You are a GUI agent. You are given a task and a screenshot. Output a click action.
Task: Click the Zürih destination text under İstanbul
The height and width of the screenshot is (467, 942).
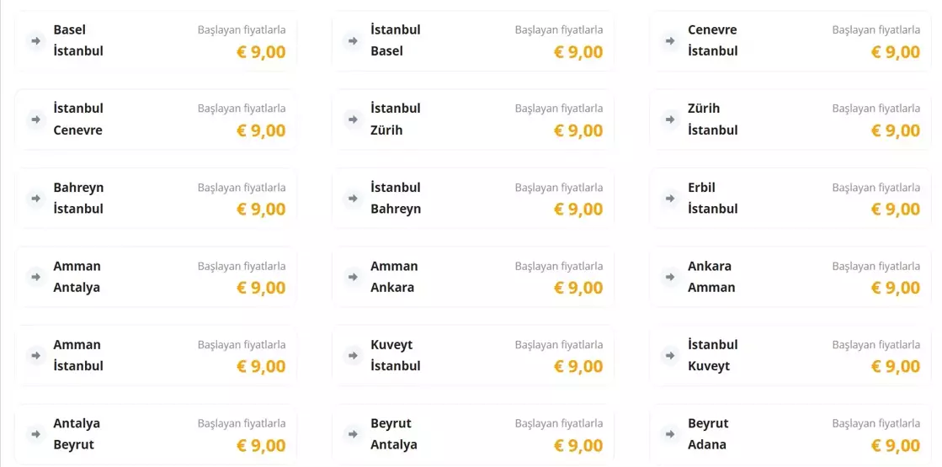386,130
